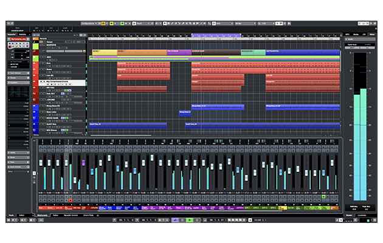This screenshot has width=383, height=243.
Task: Click the Record button in the transport bar
Action: [x=196, y=219]
